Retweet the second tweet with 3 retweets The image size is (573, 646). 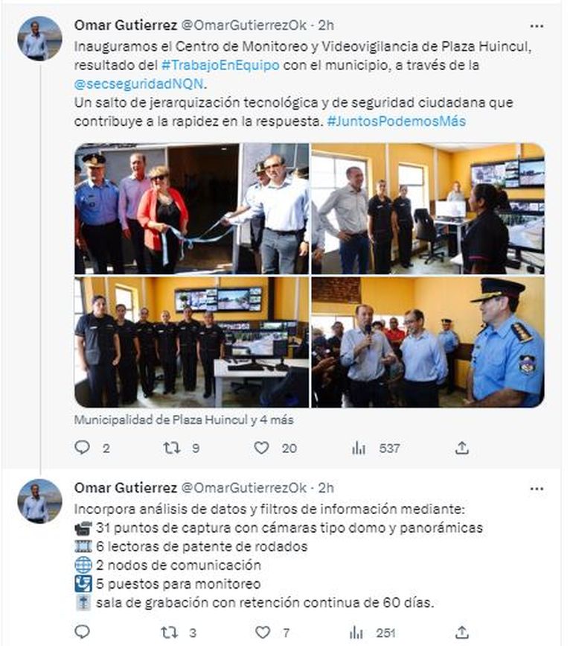tap(169, 632)
